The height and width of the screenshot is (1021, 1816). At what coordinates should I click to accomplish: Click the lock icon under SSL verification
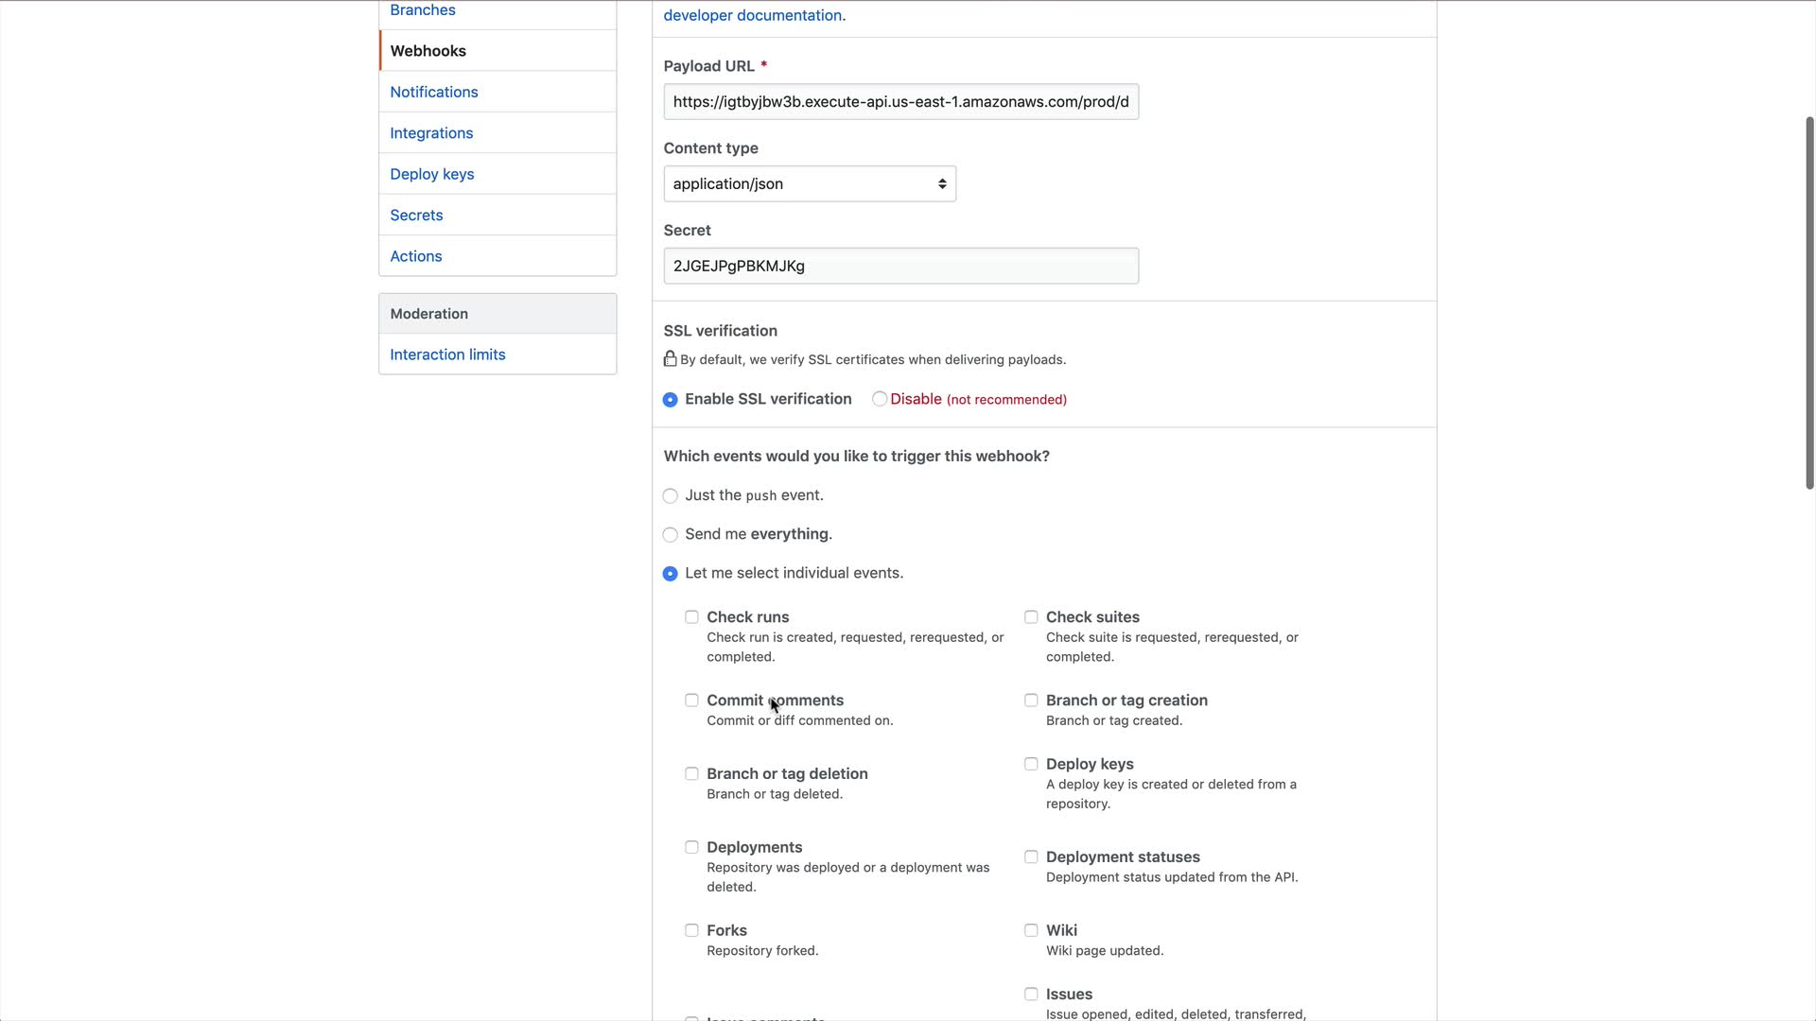670,359
